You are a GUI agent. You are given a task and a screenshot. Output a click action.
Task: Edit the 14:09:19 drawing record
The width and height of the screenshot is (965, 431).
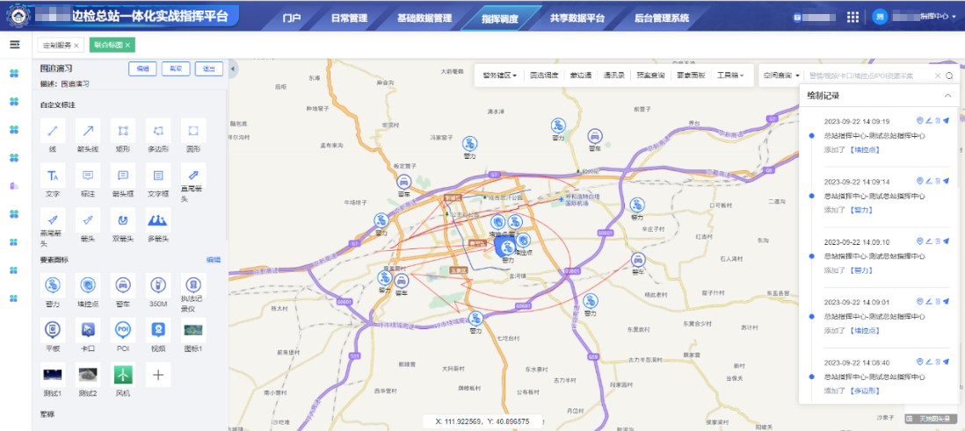[929, 121]
